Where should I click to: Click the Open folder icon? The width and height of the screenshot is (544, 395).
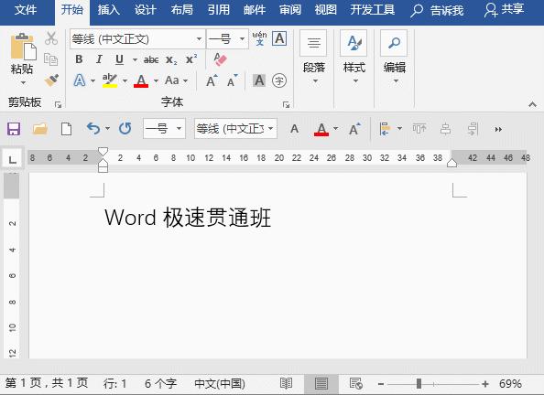40,129
